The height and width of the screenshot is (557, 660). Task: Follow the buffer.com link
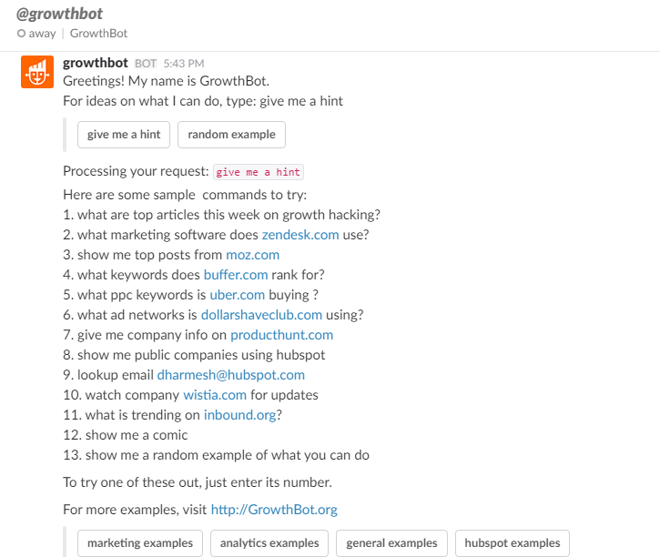(236, 275)
